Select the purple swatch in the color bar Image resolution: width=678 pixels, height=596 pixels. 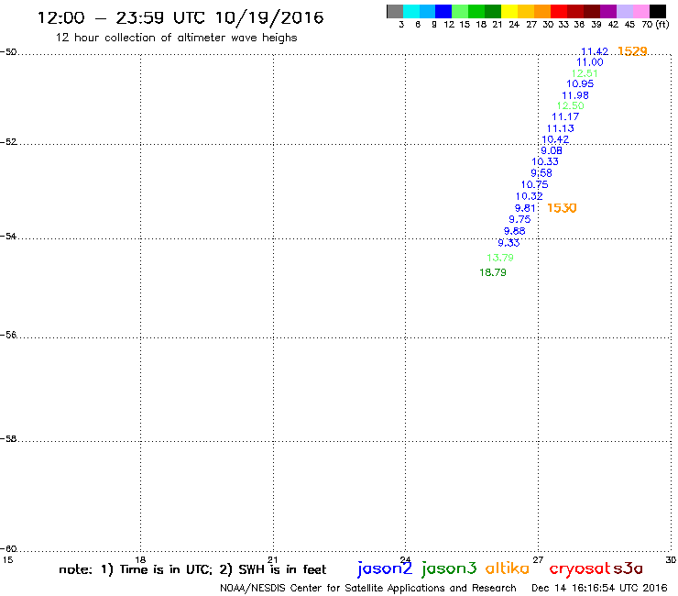pyautogui.click(x=608, y=11)
